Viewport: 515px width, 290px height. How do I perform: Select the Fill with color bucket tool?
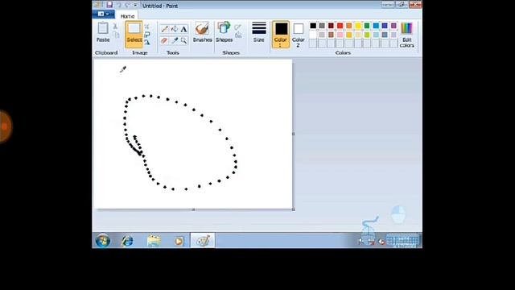175,29
